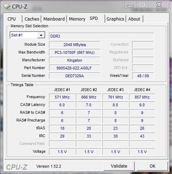The height and width of the screenshot is (174, 172).
Task: Click the OK button
Action: pos(152,166)
